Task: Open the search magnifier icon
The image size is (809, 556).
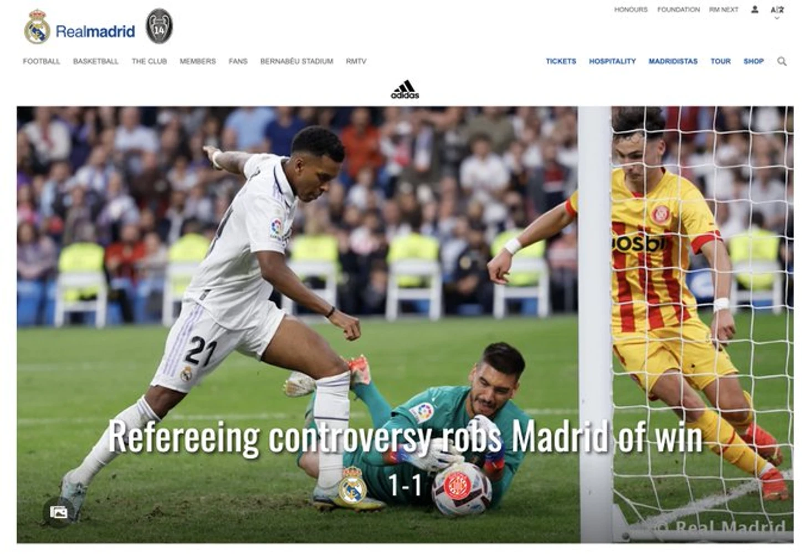Action: pyautogui.click(x=782, y=62)
